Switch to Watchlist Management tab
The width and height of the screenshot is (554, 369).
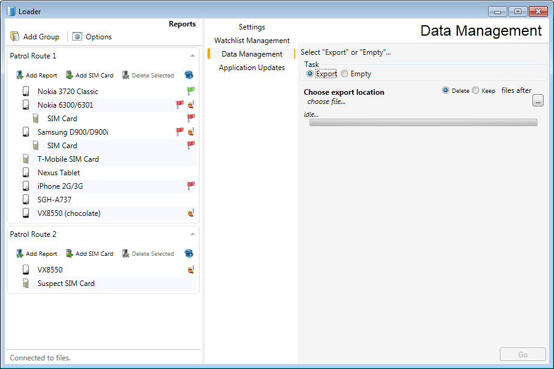[252, 40]
